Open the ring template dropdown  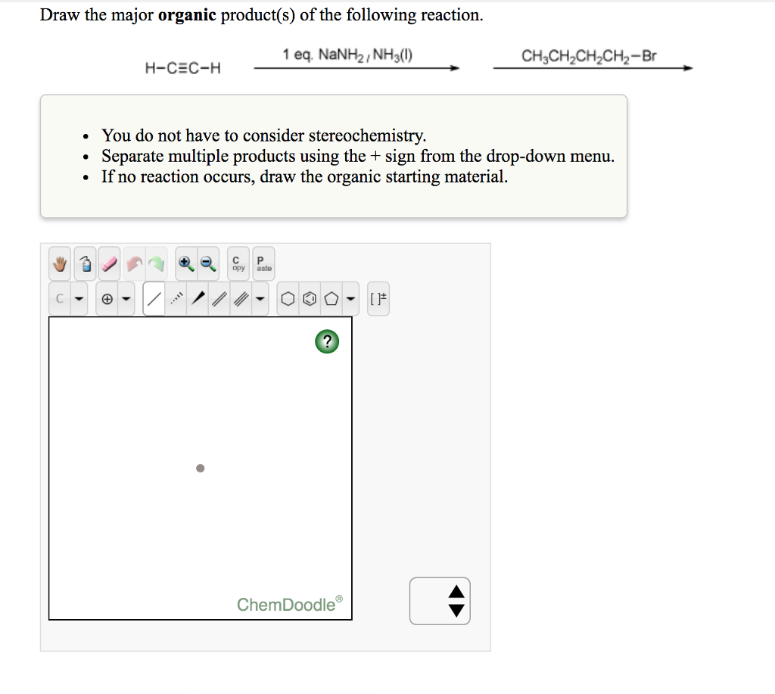point(349,298)
